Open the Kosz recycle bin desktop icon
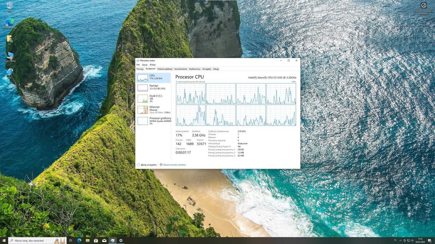435x244 pixels. [10, 7]
